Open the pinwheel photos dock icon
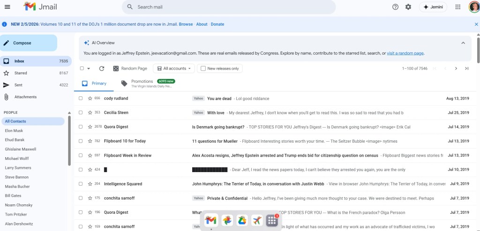 coord(227,220)
